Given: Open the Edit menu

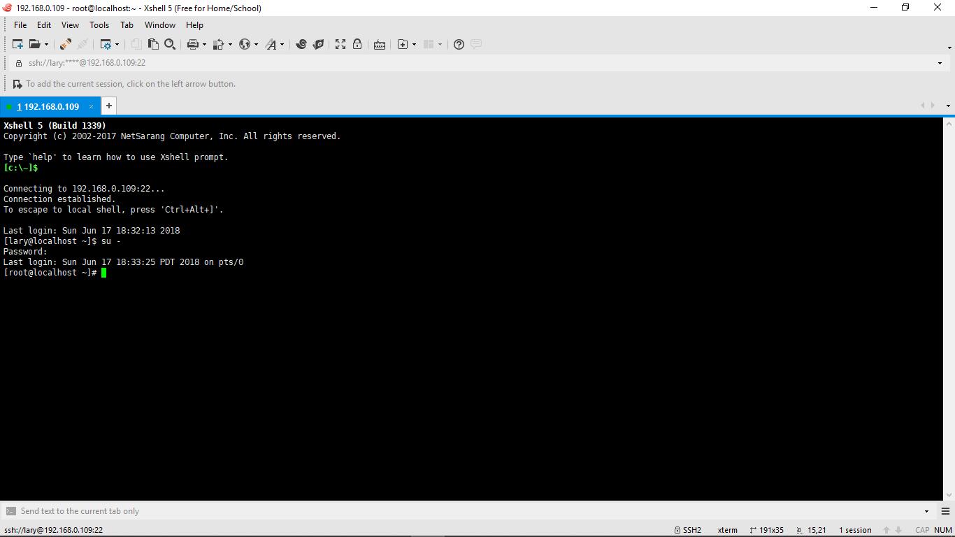Looking at the screenshot, I should coord(44,24).
